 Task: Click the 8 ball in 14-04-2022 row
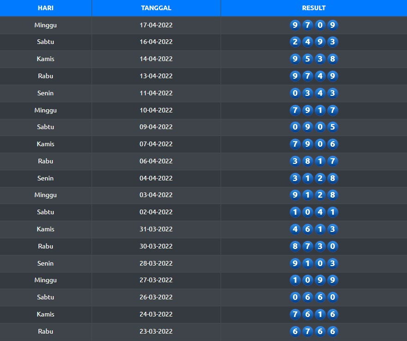point(333,59)
